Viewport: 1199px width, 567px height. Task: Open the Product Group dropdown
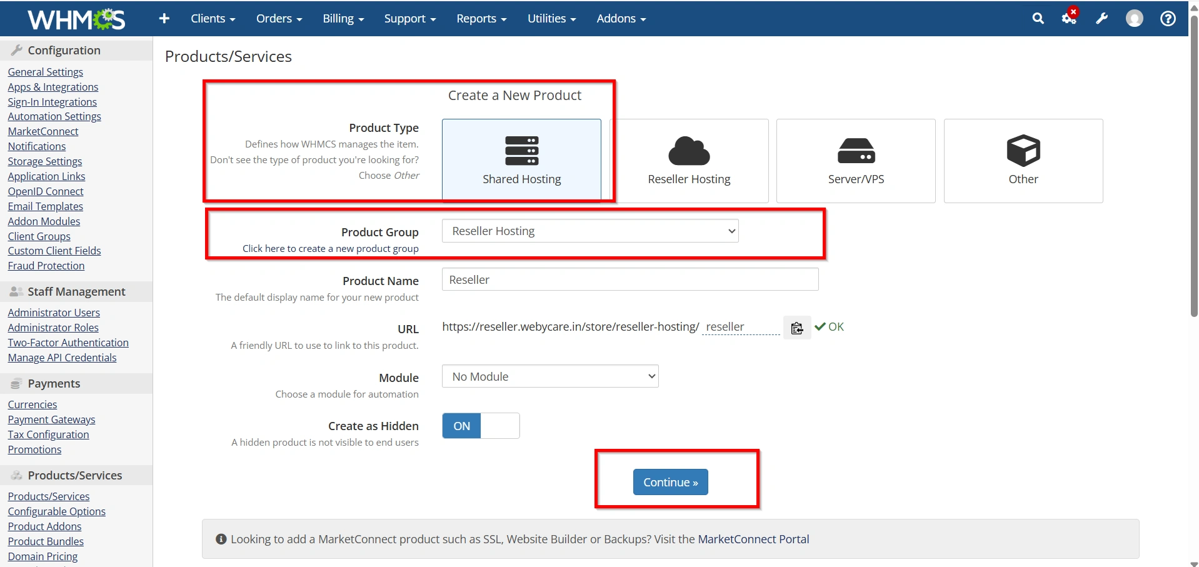[x=590, y=231]
